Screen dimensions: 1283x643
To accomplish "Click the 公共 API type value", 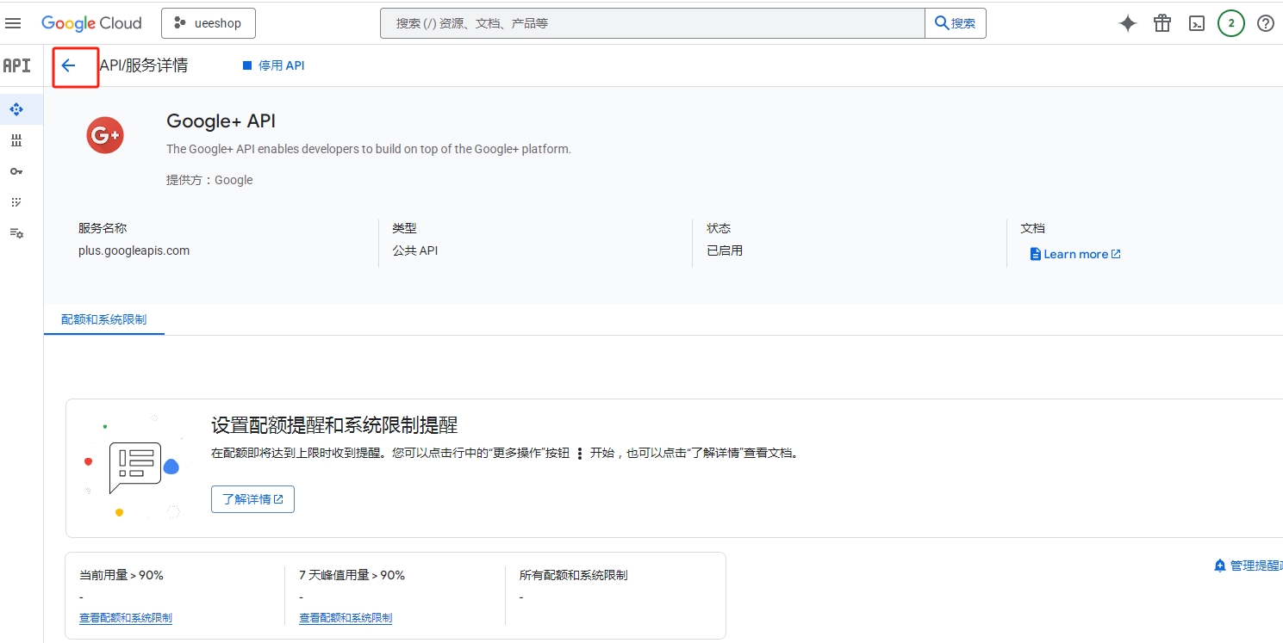I will point(415,250).
